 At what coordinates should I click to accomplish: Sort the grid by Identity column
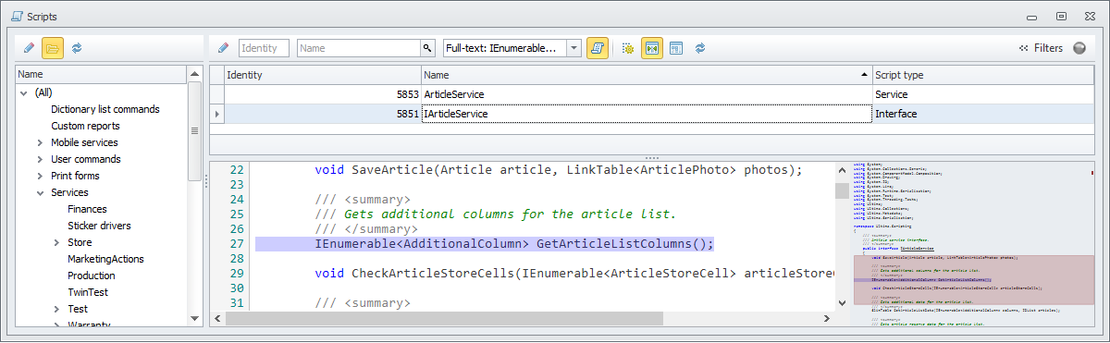pos(322,75)
